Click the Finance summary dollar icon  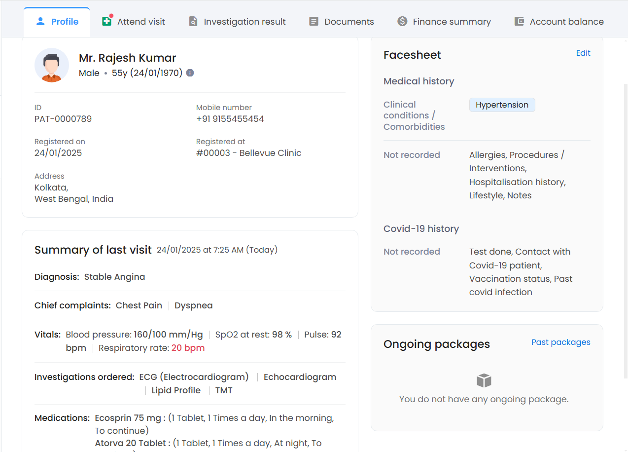pyautogui.click(x=402, y=21)
